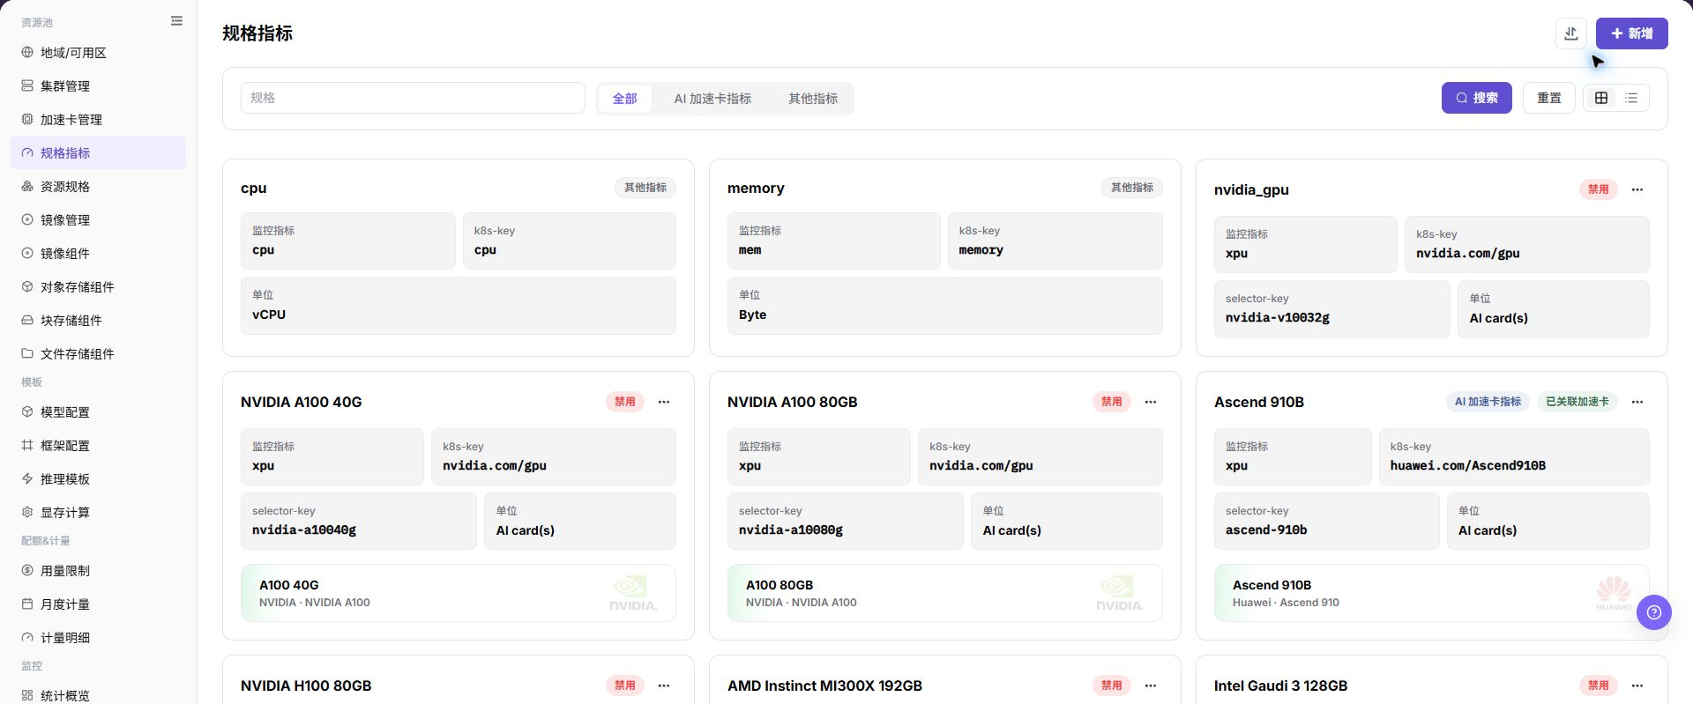Screen dimensions: 1693x704
Task: Open more options for AMD Instinct MI300X
Action: tap(1151, 685)
